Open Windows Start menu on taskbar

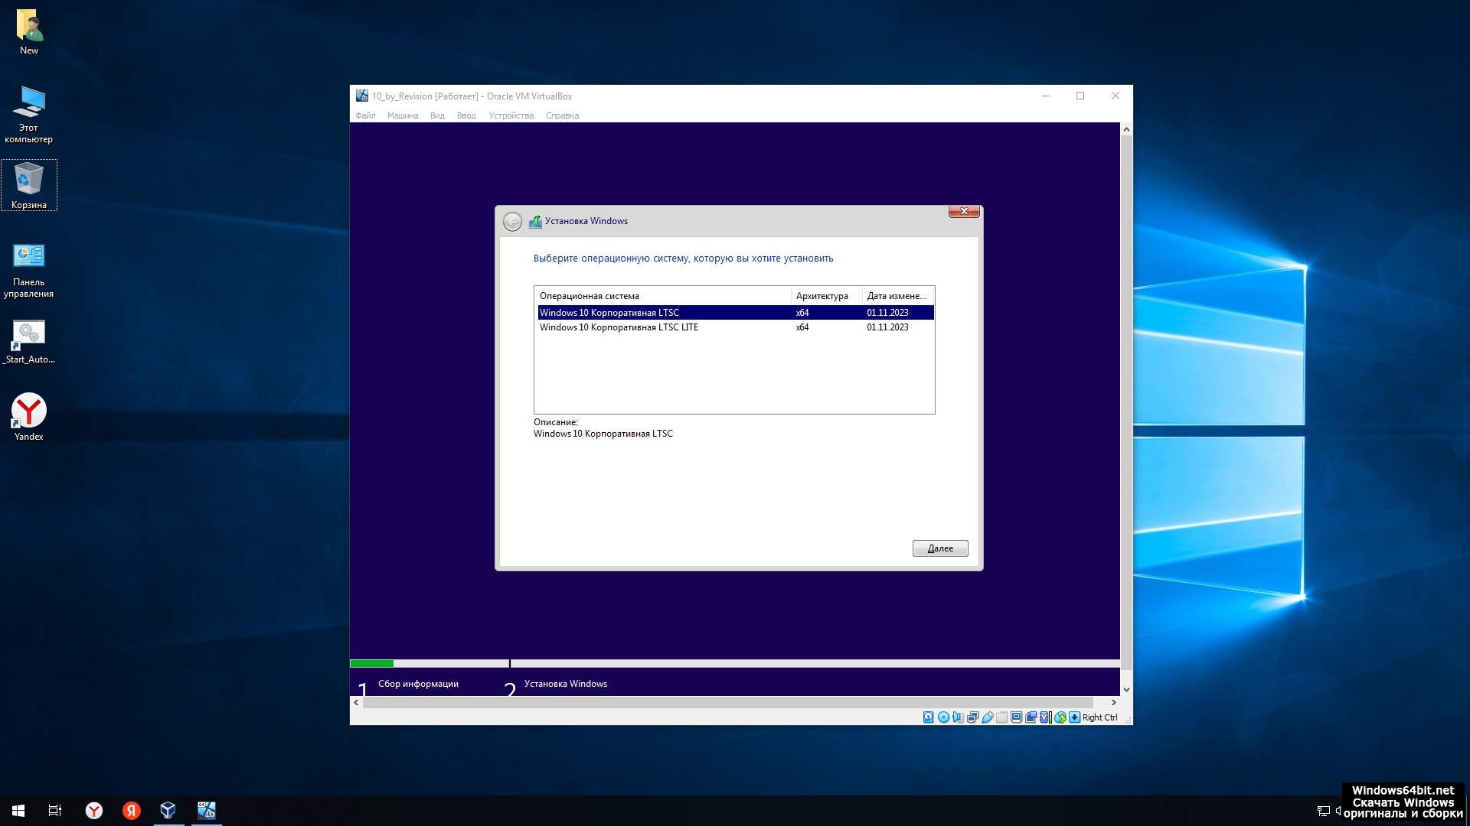point(18,811)
